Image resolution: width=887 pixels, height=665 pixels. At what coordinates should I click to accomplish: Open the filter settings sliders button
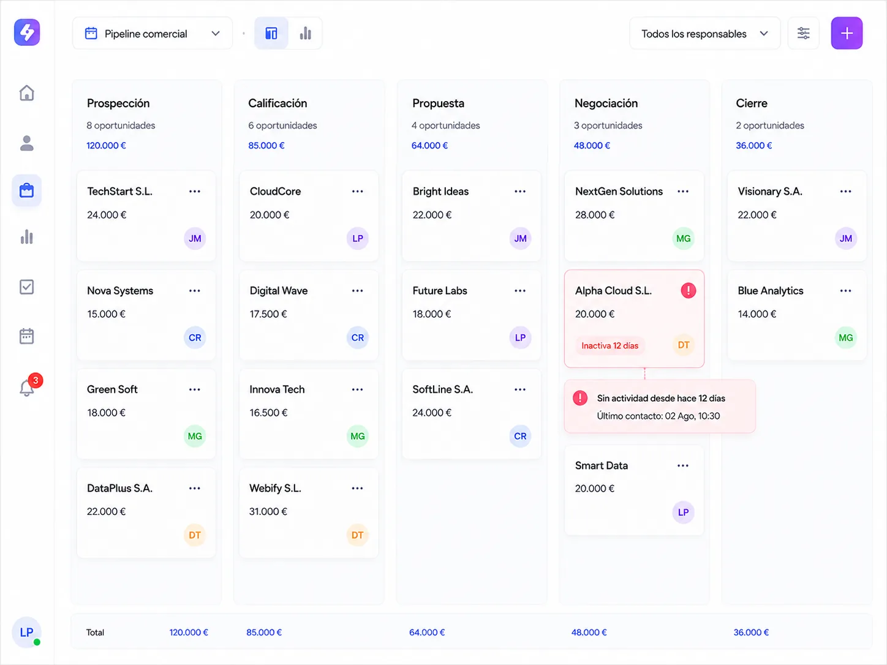[803, 33]
